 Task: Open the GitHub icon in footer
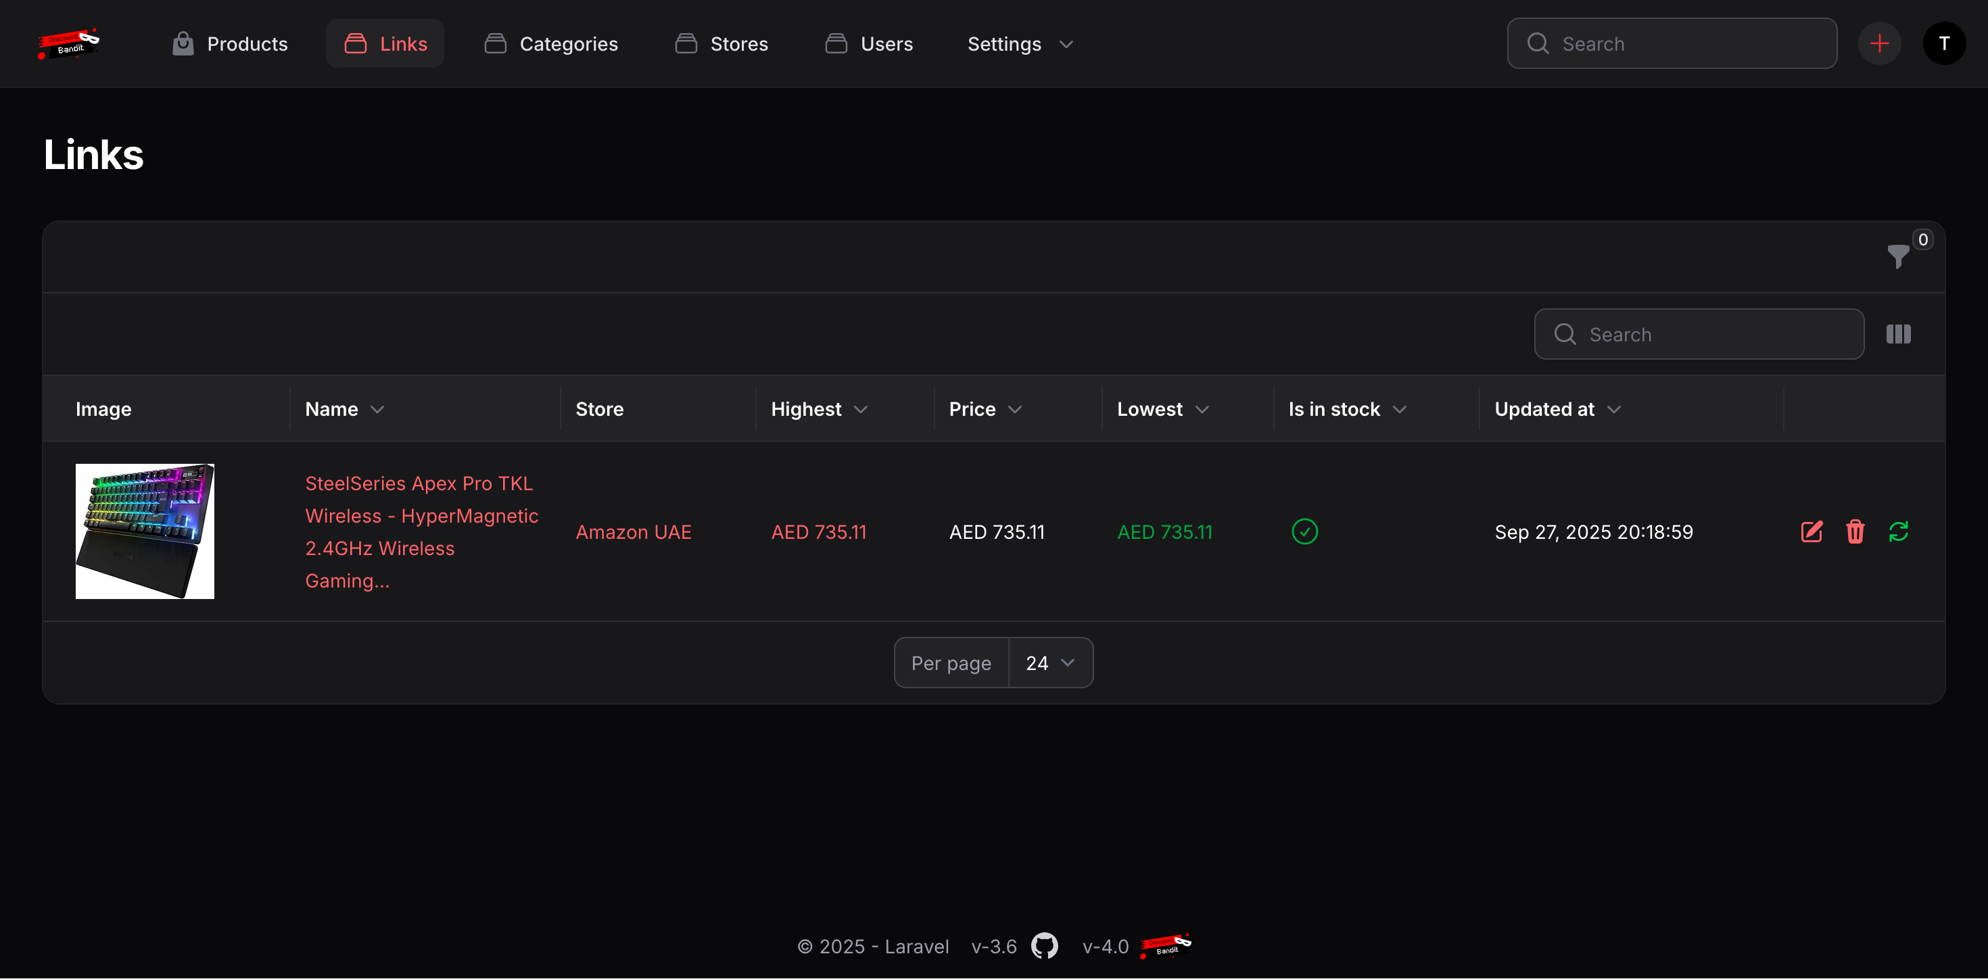(1044, 946)
